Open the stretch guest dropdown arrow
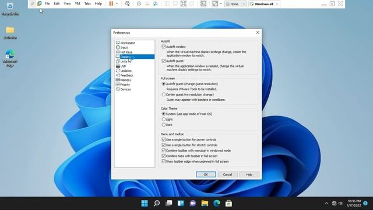 click(221, 3)
